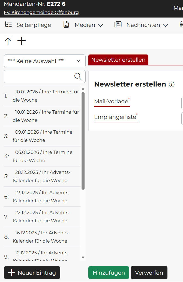Click the Nachrichten newspaper icon

tap(118, 25)
